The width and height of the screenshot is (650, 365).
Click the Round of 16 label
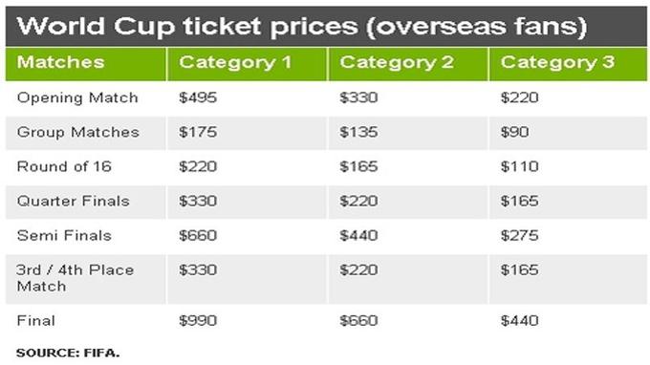(64, 166)
